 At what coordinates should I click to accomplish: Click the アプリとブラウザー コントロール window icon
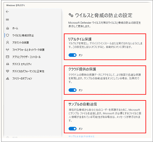(x=7, y=57)
